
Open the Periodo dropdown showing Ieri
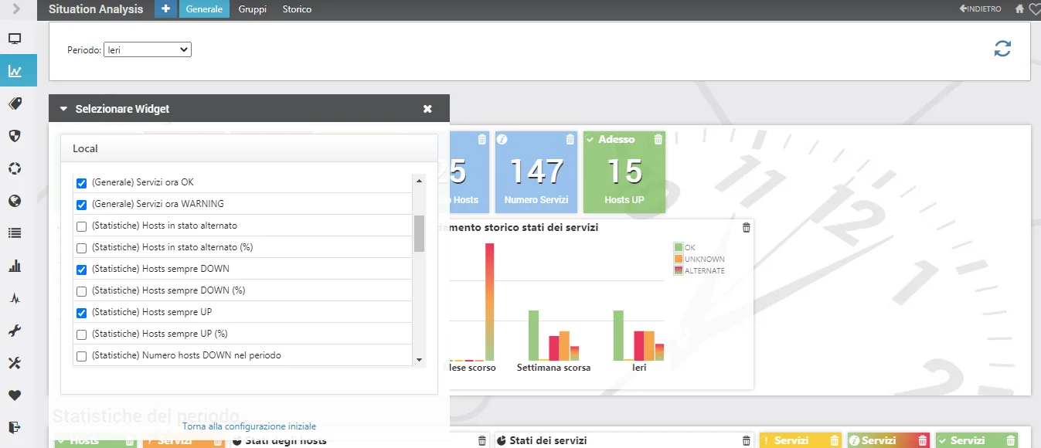148,49
